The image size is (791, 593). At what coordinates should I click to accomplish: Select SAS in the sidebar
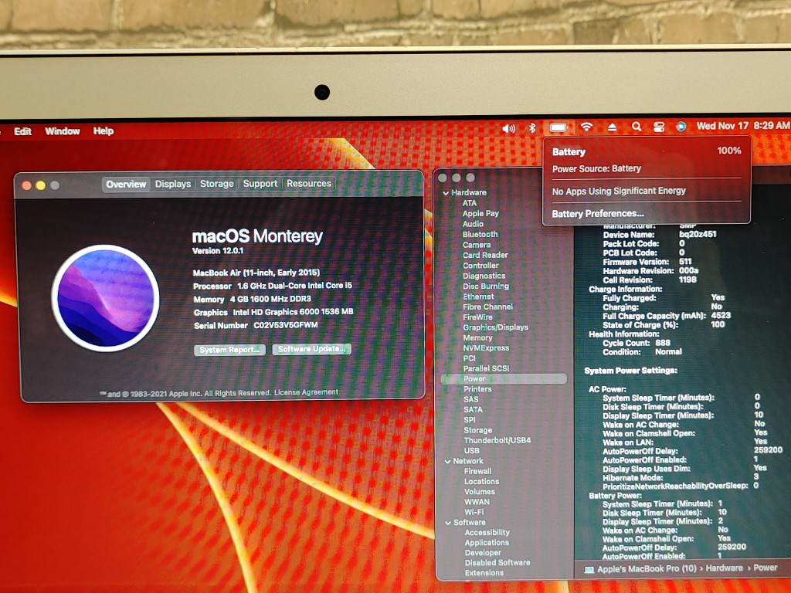tap(470, 399)
